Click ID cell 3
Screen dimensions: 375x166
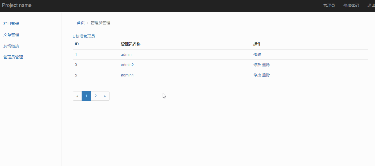[x=76, y=65]
